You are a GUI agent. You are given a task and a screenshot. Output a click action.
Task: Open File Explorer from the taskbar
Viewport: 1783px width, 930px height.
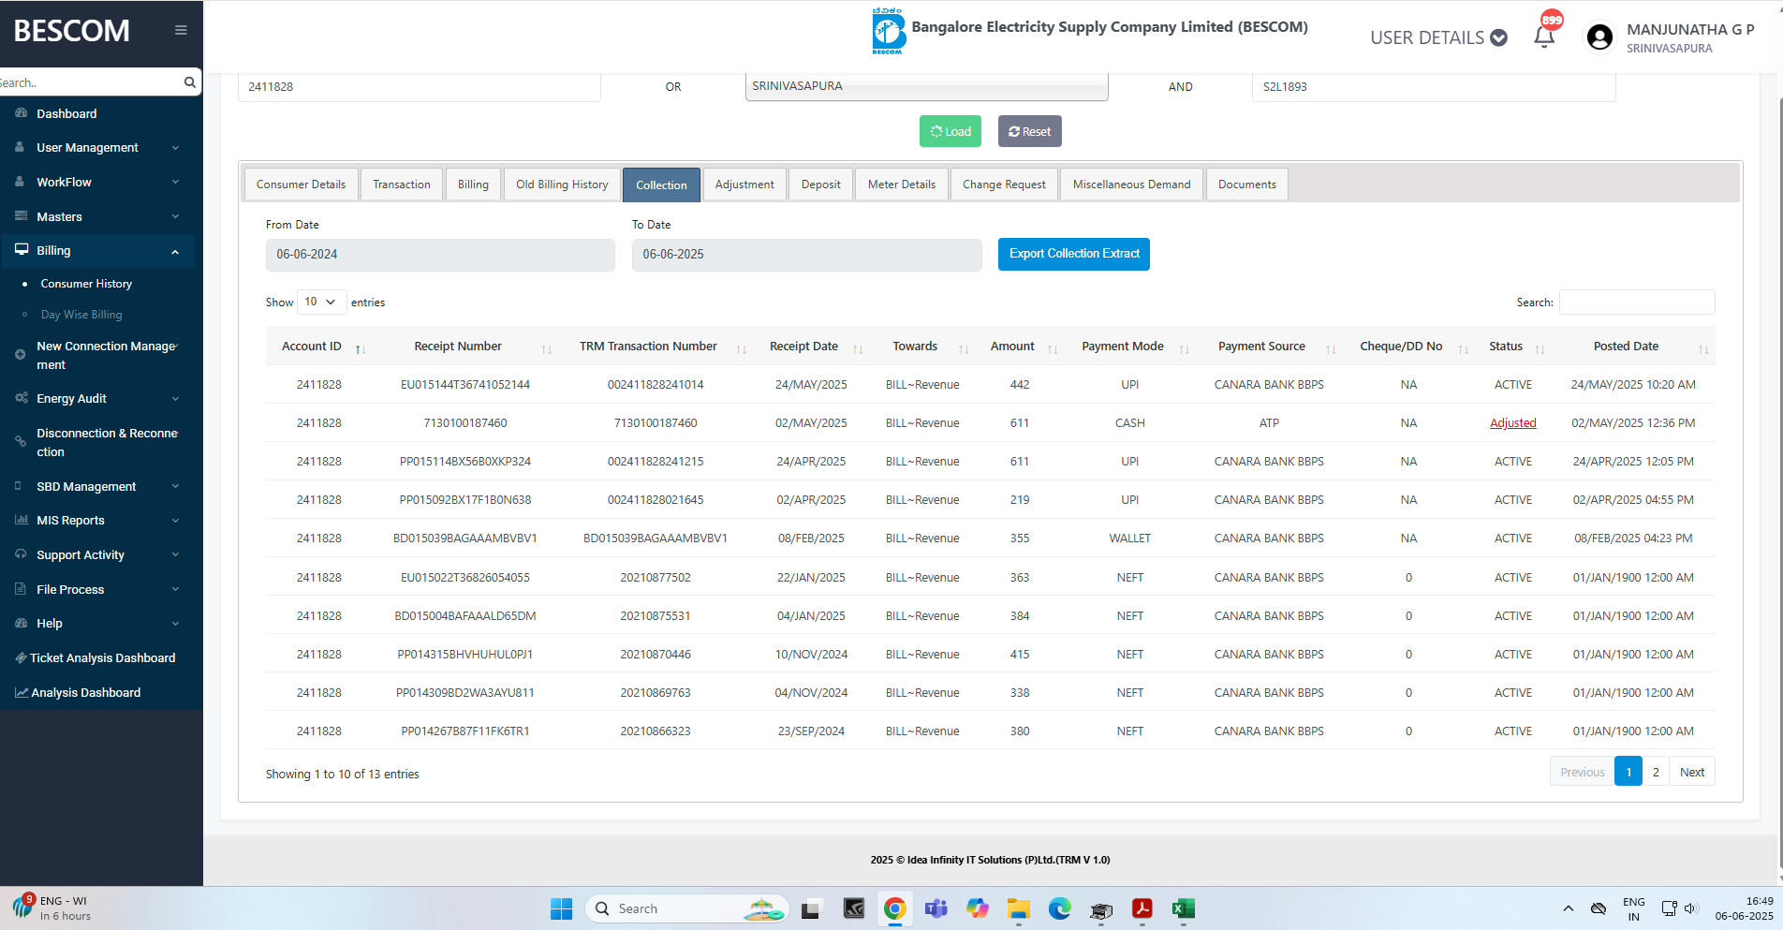point(1018,908)
